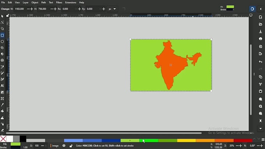Select the Selector arrow tool

pos(2,16)
